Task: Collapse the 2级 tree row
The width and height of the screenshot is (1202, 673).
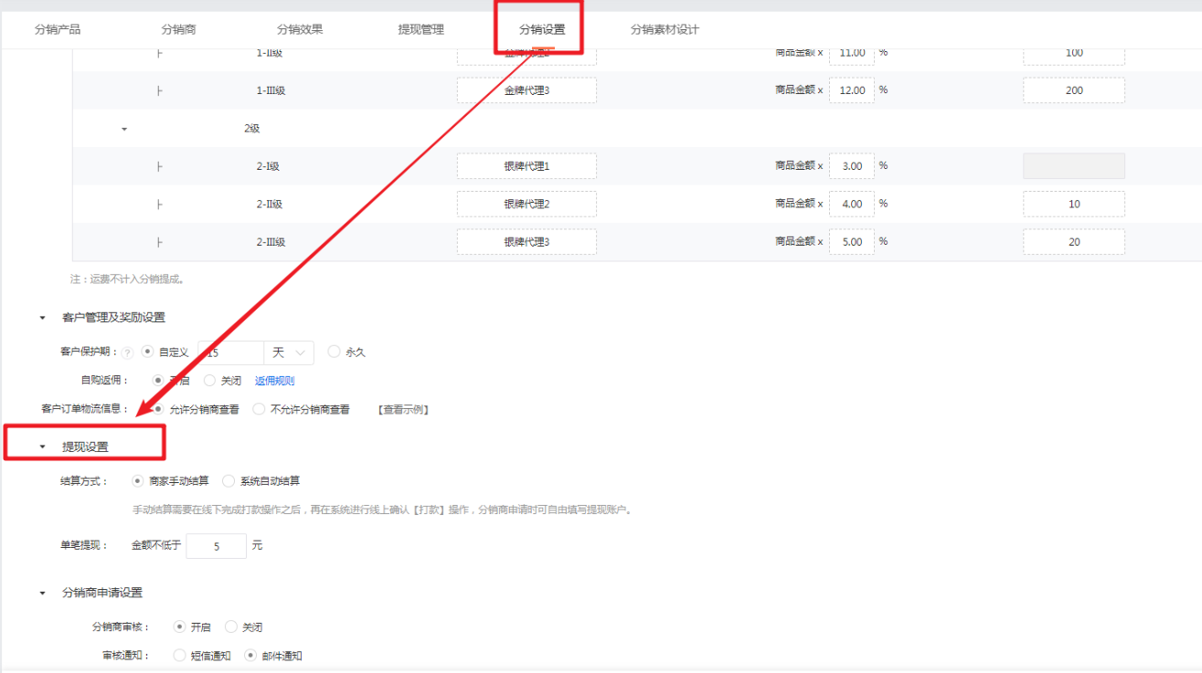Action: tap(124, 130)
